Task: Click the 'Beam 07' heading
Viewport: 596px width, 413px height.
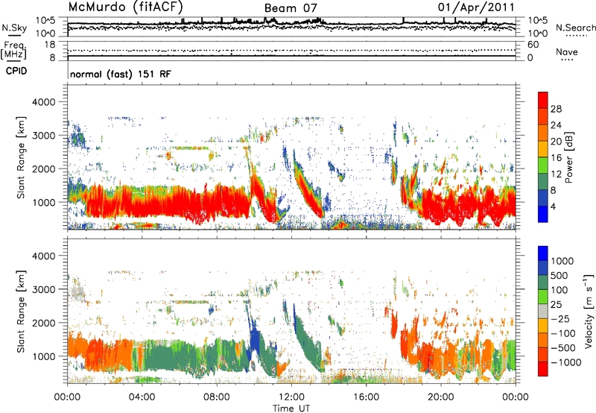Action: coord(291,8)
